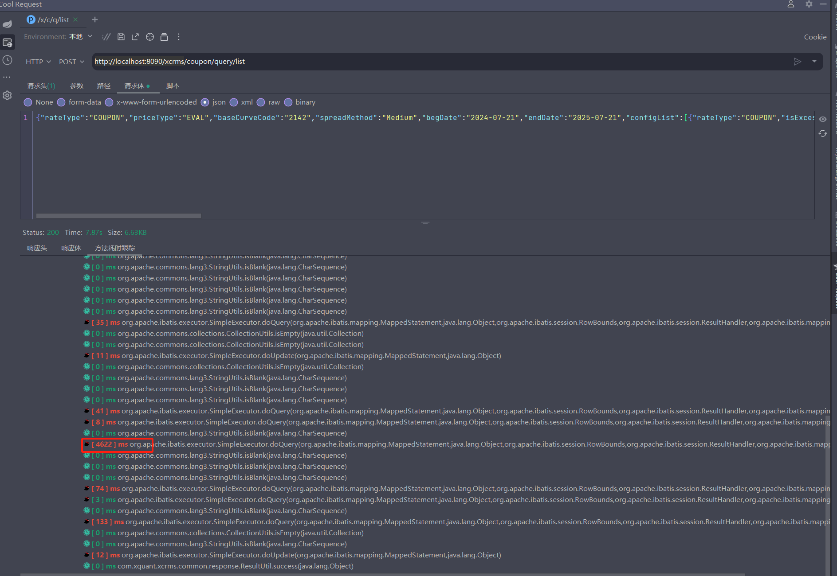Open settings gear in left sidebar

(8, 95)
